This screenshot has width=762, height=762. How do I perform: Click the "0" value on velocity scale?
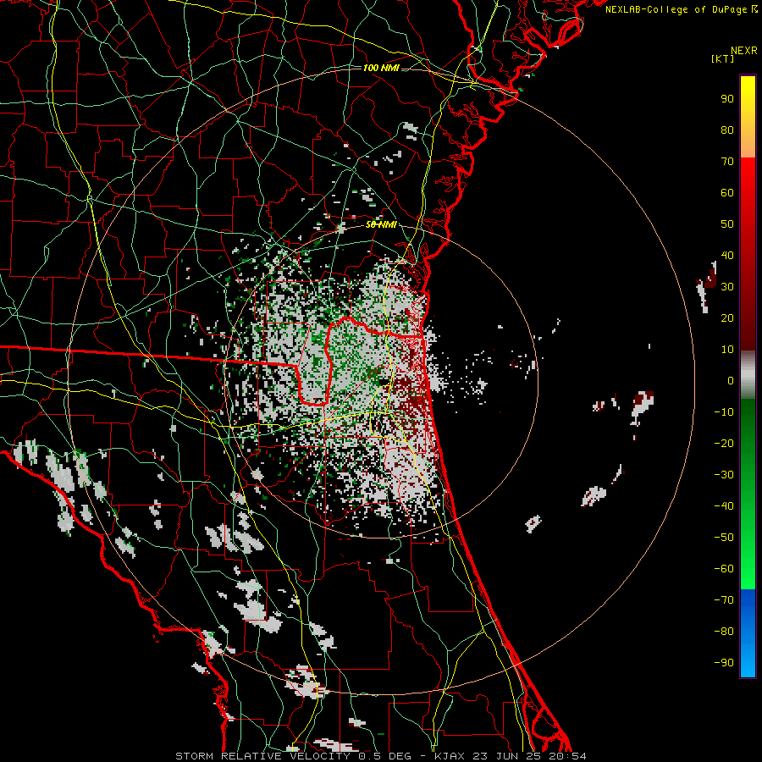731,380
